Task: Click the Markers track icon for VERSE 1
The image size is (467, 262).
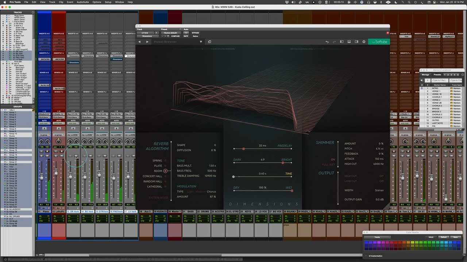Action: pyautogui.click(x=451, y=91)
